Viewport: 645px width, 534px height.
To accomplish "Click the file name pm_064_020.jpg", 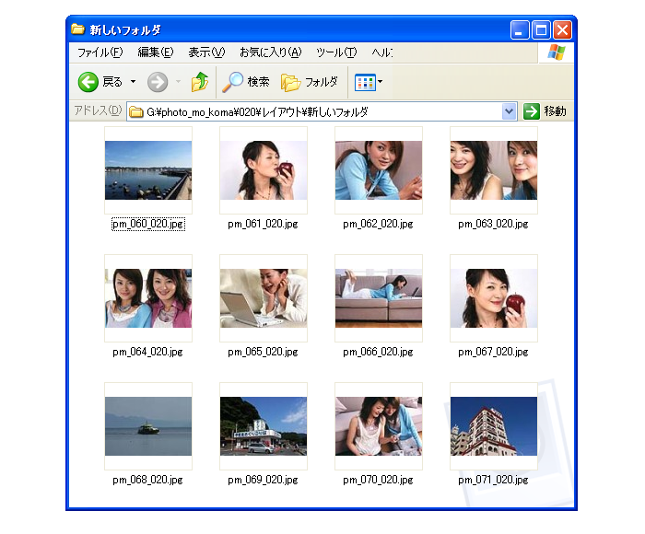I will [148, 352].
